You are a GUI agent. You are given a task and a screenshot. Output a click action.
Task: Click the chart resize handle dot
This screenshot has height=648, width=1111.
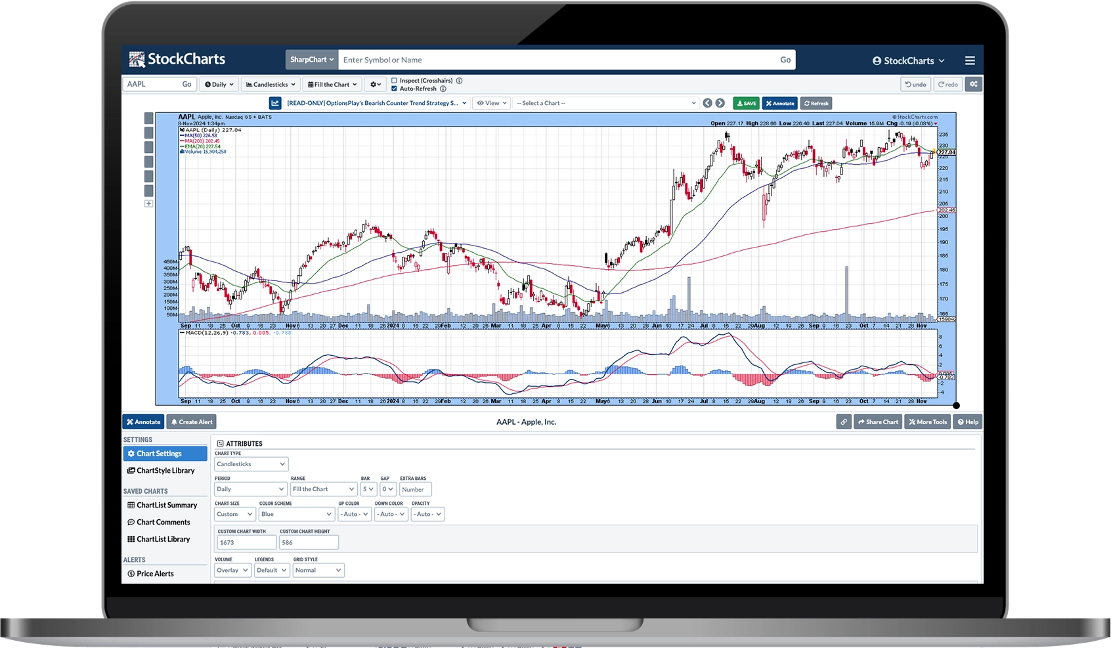pos(956,406)
